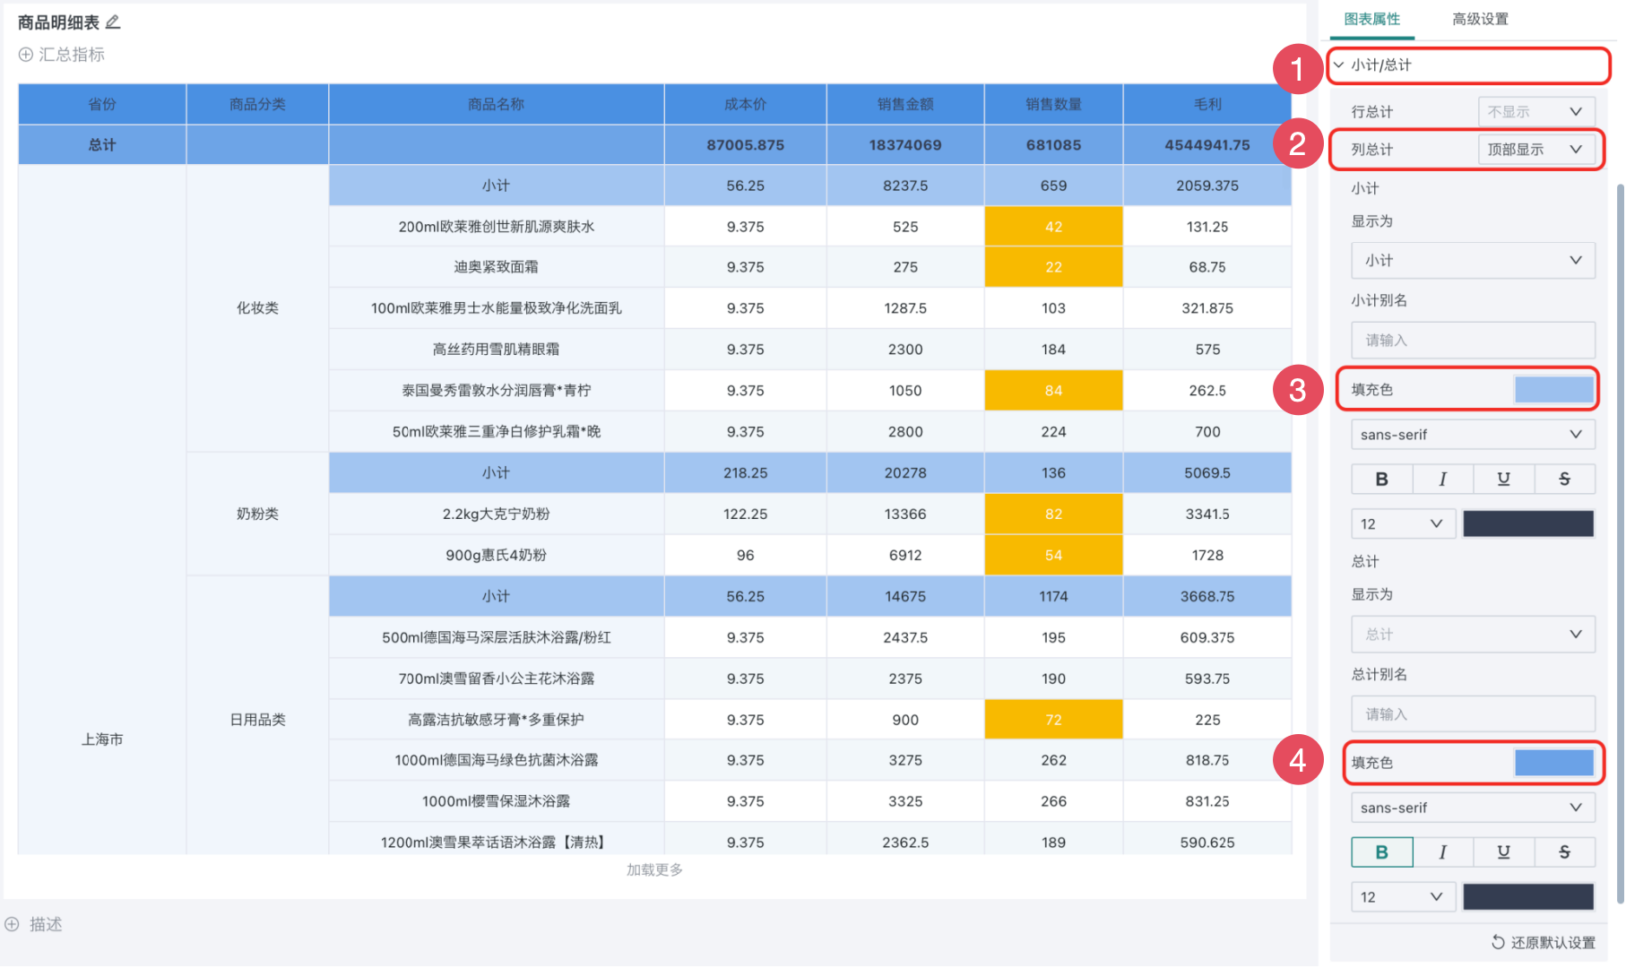Open the 小计 sans-serif font dropdown
1626x968 pixels.
[1474, 435]
